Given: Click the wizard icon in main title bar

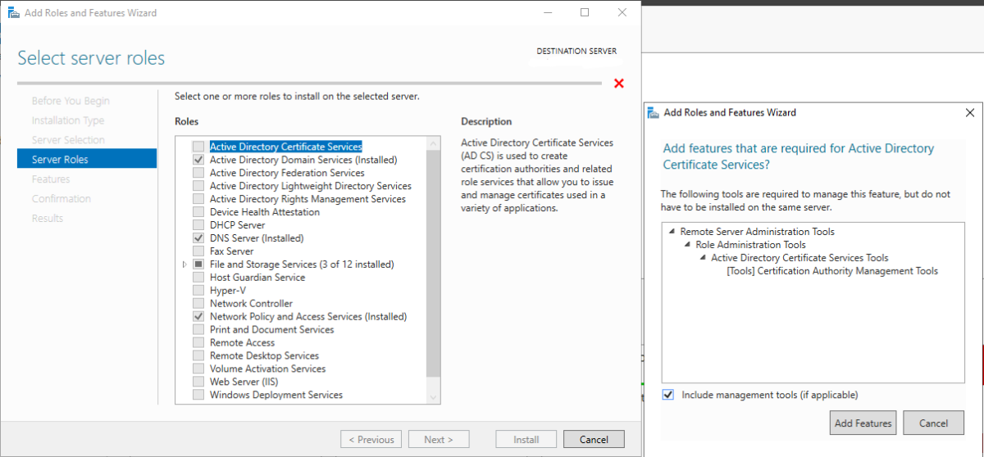Looking at the screenshot, I should (x=12, y=13).
